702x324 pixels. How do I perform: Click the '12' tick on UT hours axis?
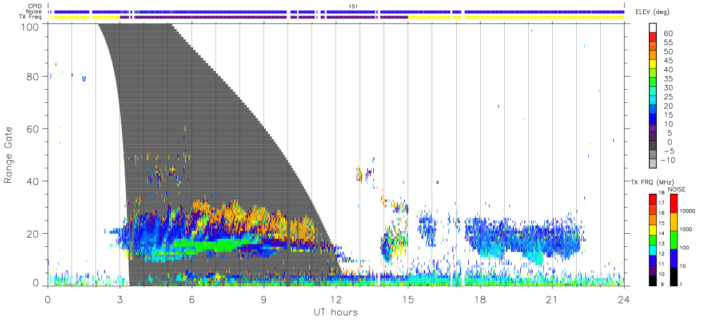[336, 299]
